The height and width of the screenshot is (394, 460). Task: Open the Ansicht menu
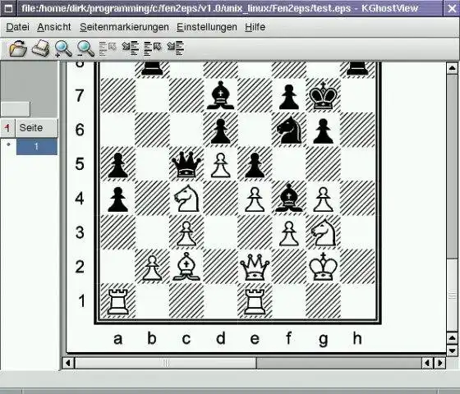54,27
